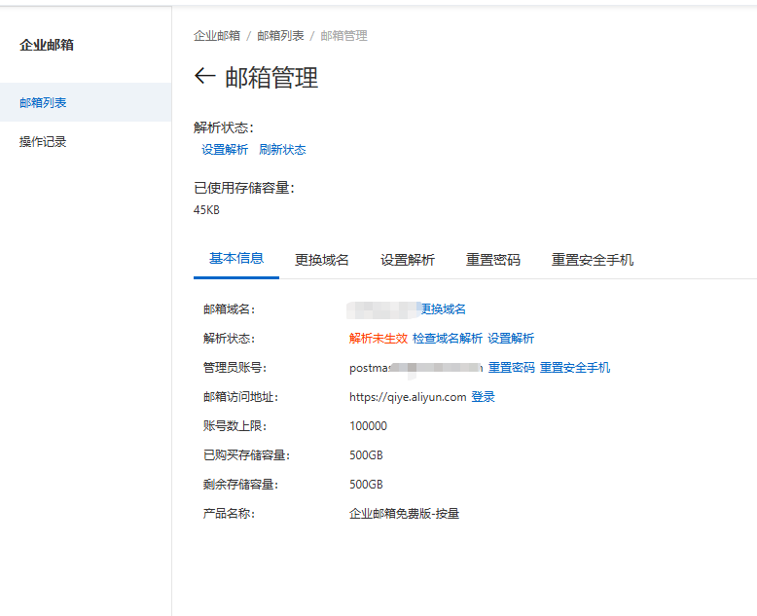Image resolution: width=757 pixels, height=616 pixels.
Task: Click the red 解析未生效 status text
Action: (x=378, y=339)
